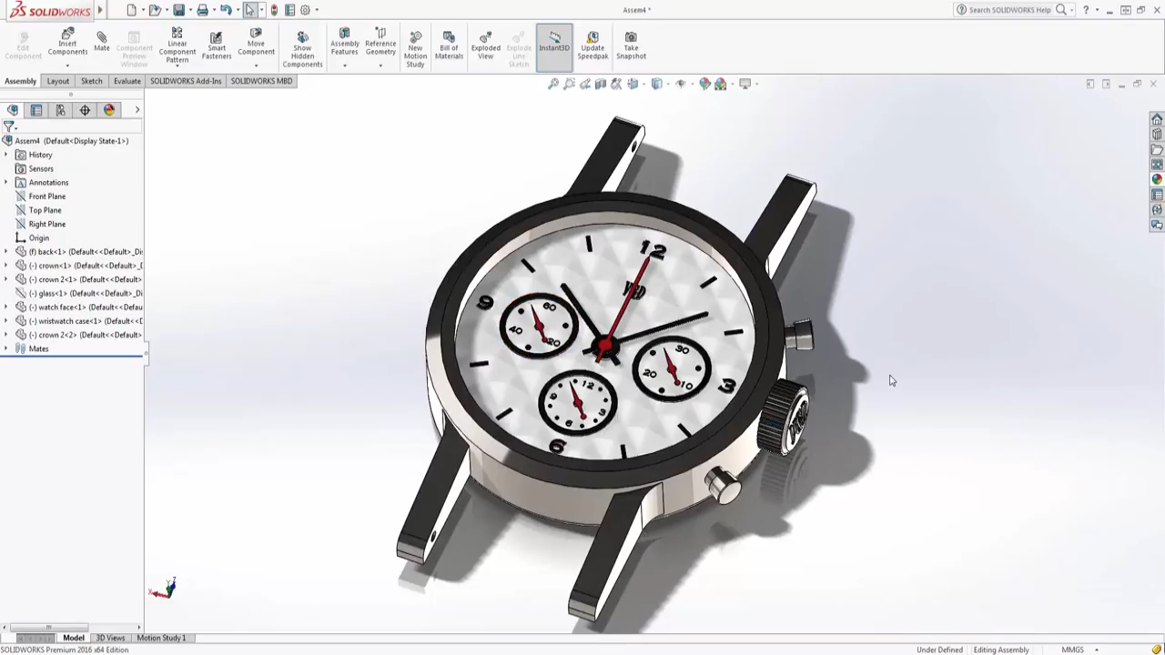Click Show Hidden Components
1165x655 pixels.
[x=302, y=48]
